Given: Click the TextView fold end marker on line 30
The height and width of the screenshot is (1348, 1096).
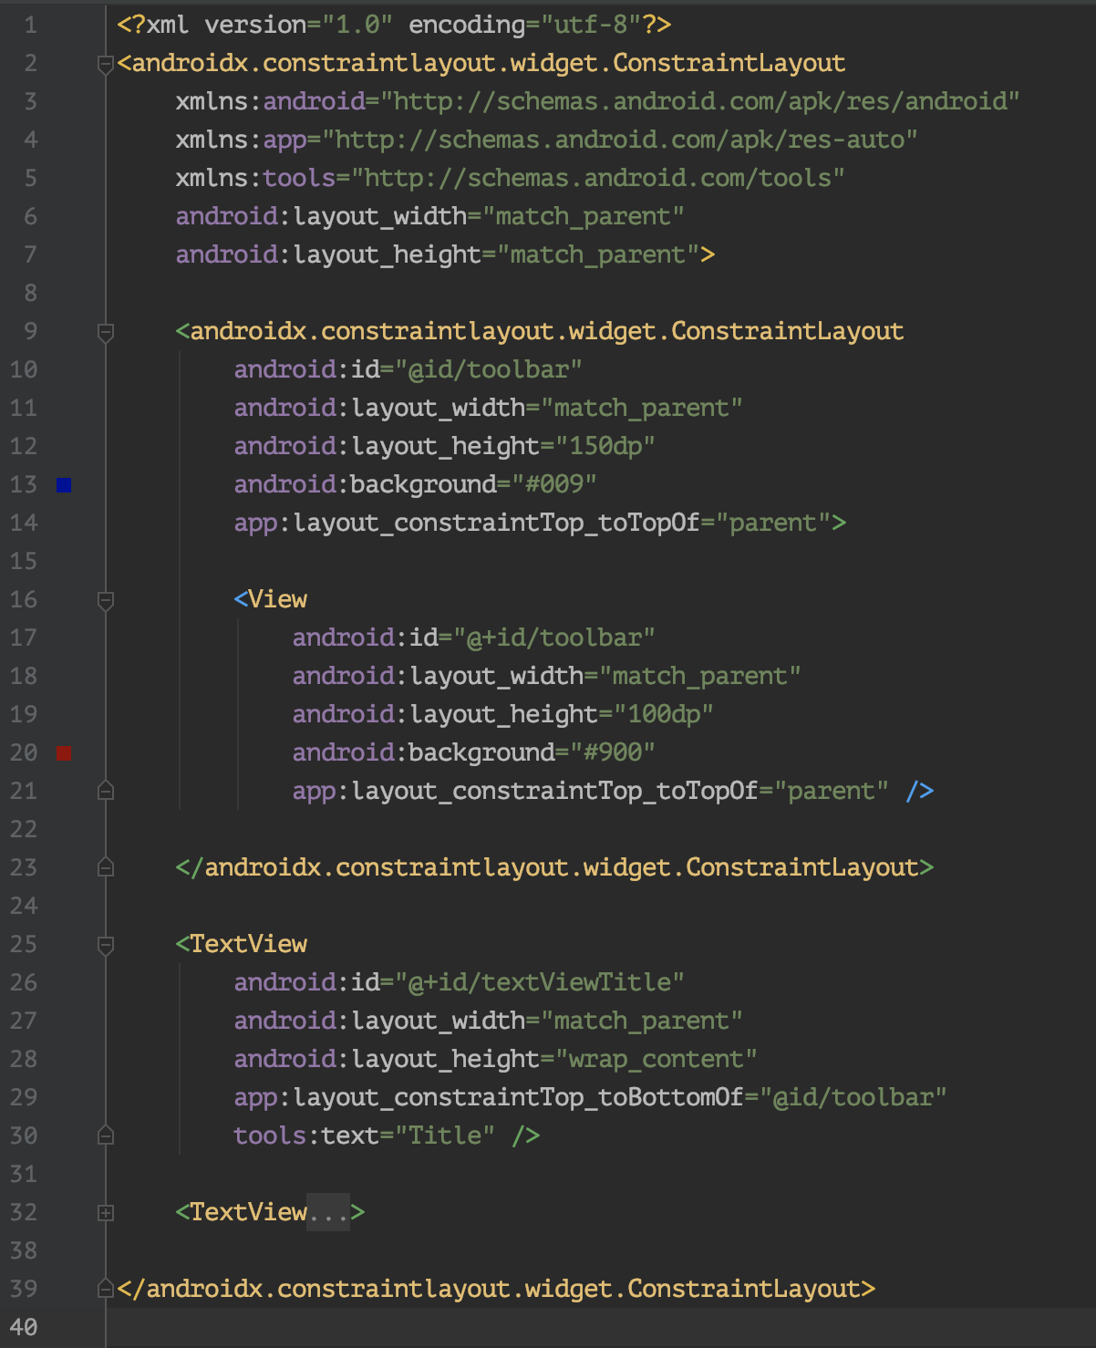Looking at the screenshot, I should pyautogui.click(x=106, y=1135).
